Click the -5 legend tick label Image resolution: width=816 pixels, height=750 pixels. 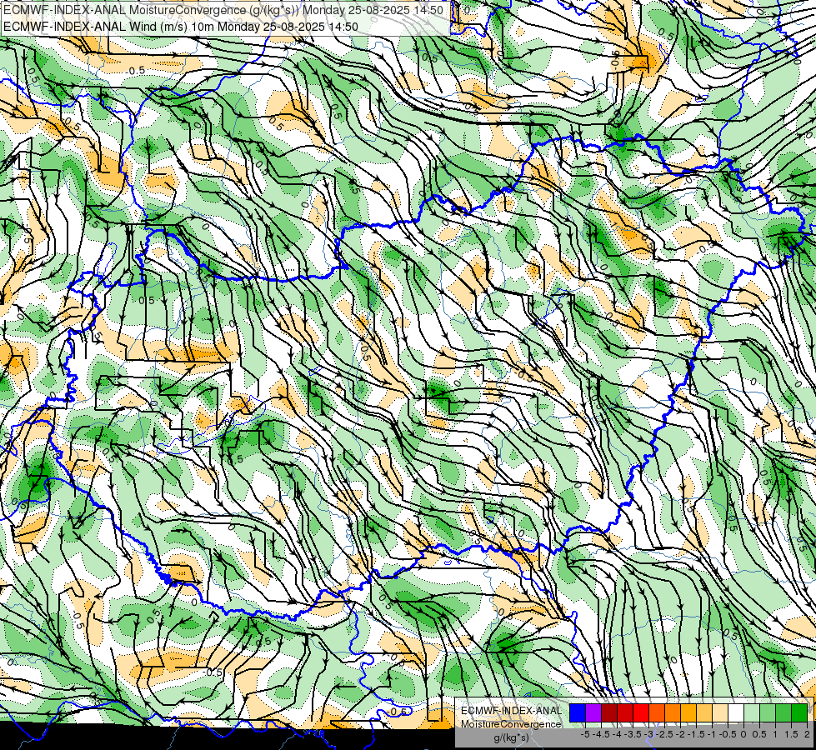(585, 734)
